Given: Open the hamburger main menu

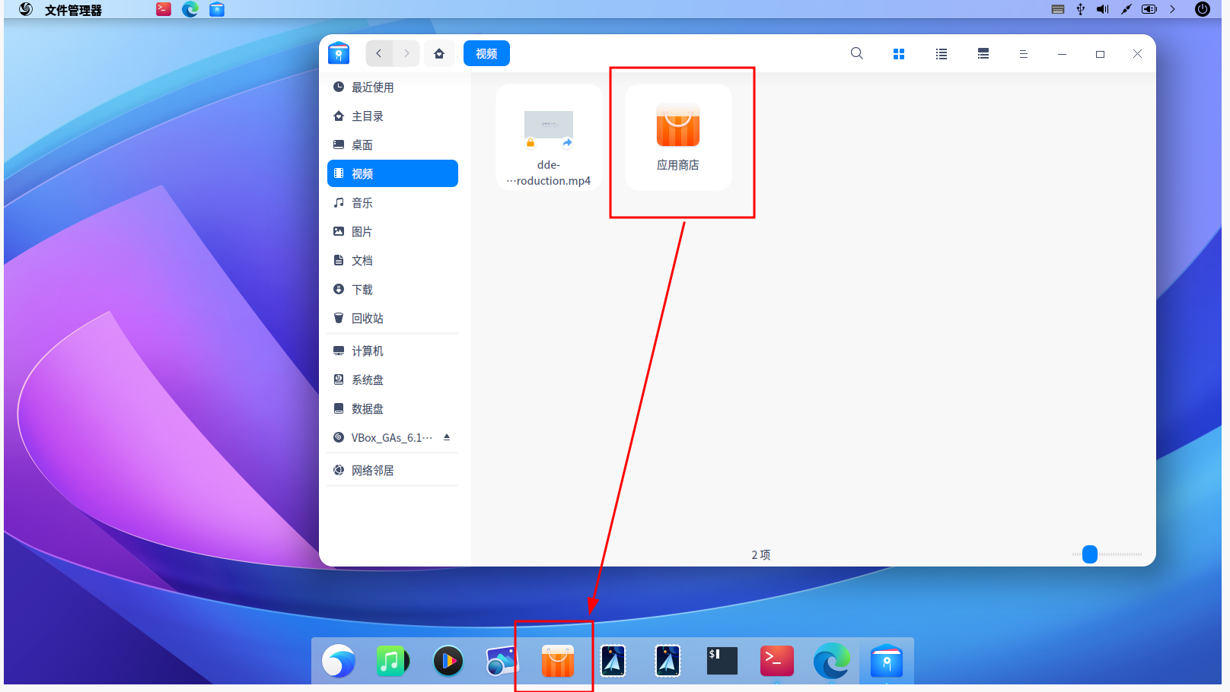Looking at the screenshot, I should pyautogui.click(x=1024, y=54).
